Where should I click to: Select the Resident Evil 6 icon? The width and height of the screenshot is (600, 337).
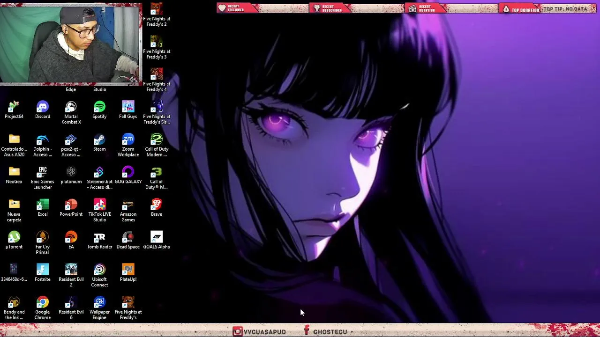(71, 308)
